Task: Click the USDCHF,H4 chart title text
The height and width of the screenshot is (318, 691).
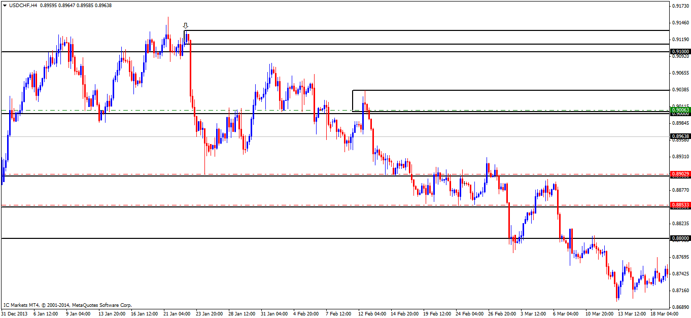Action: coord(22,5)
